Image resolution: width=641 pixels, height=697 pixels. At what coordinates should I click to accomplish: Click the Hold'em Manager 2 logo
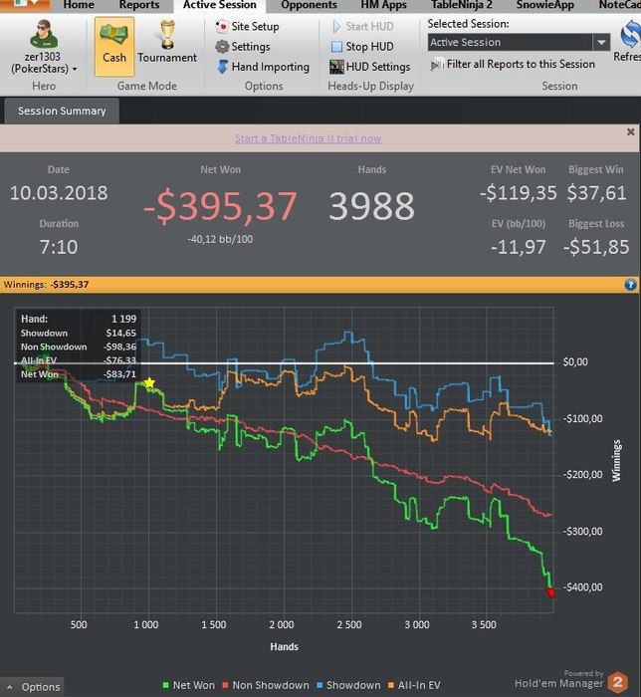pyautogui.click(x=617, y=682)
